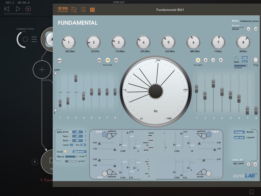The height and width of the screenshot is (196, 261).
Task: Open the MPE press off dropdown
Action: click(77, 132)
